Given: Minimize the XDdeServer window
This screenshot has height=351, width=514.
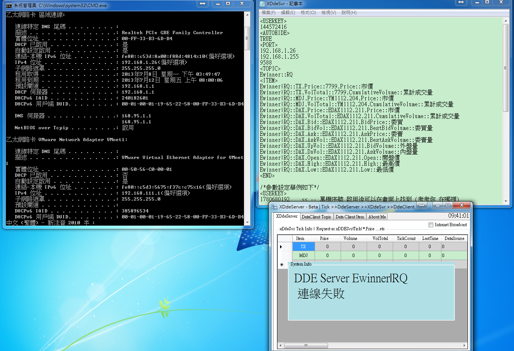Looking at the screenshot, I should coord(438,205).
